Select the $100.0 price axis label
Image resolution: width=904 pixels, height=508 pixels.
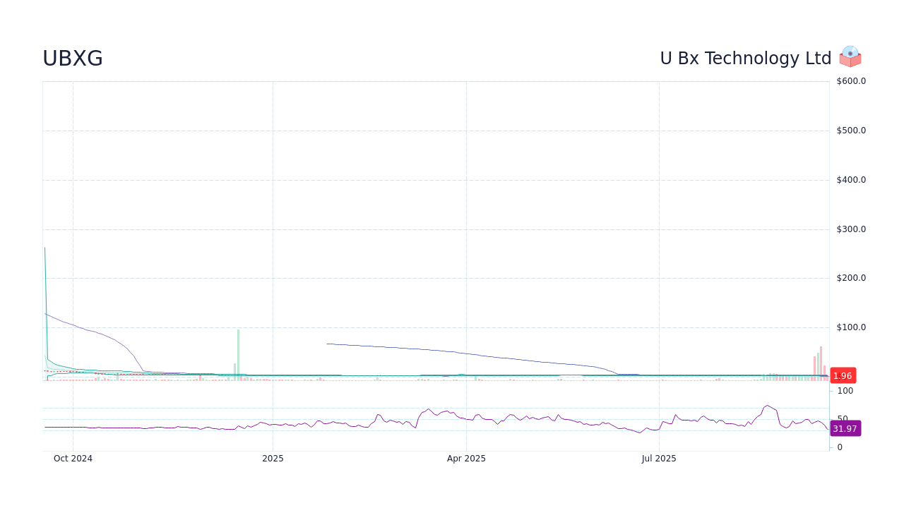coord(850,327)
